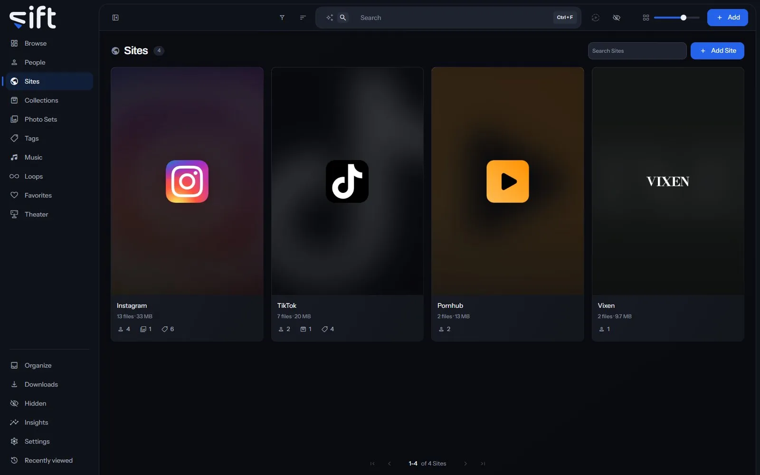Adjust the thumbnail size slider
Image resolution: width=760 pixels, height=475 pixels.
tap(676, 18)
